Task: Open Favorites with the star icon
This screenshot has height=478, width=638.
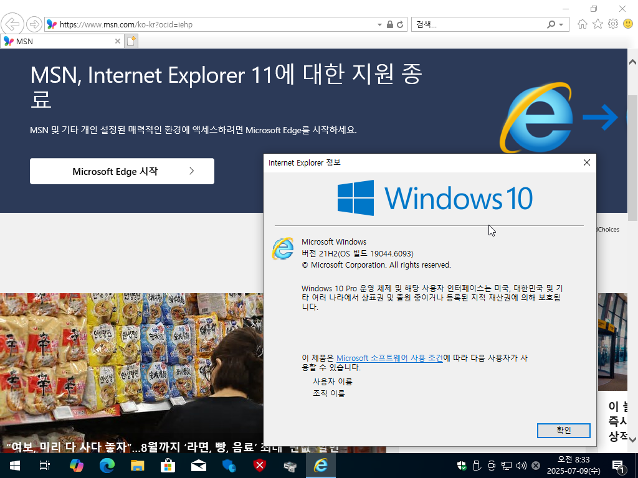Action: click(598, 24)
